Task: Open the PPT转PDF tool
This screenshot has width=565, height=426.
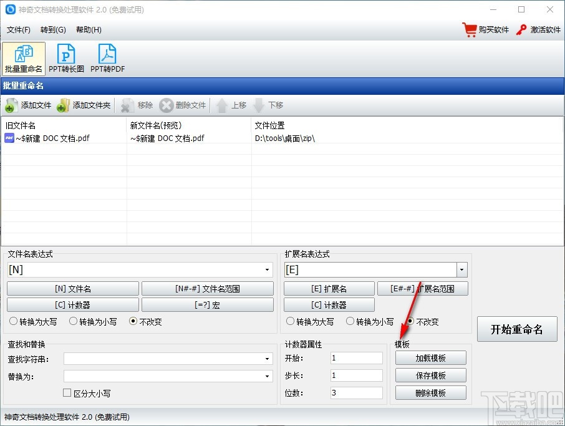Action: (107, 59)
